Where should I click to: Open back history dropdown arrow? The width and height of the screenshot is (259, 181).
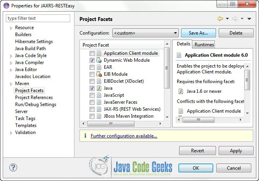[227, 19]
